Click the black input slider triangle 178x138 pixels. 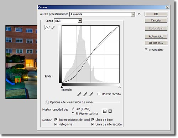pos(62,87)
